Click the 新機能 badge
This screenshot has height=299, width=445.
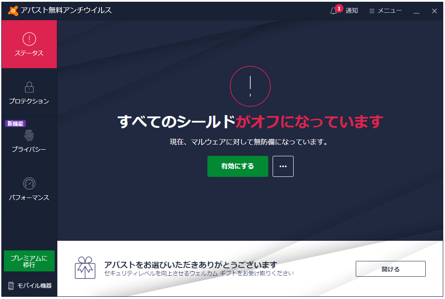click(15, 123)
